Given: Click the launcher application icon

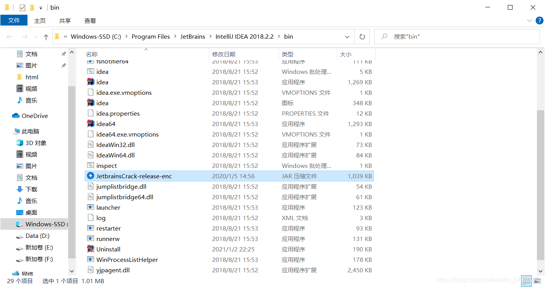Looking at the screenshot, I should point(91,207).
